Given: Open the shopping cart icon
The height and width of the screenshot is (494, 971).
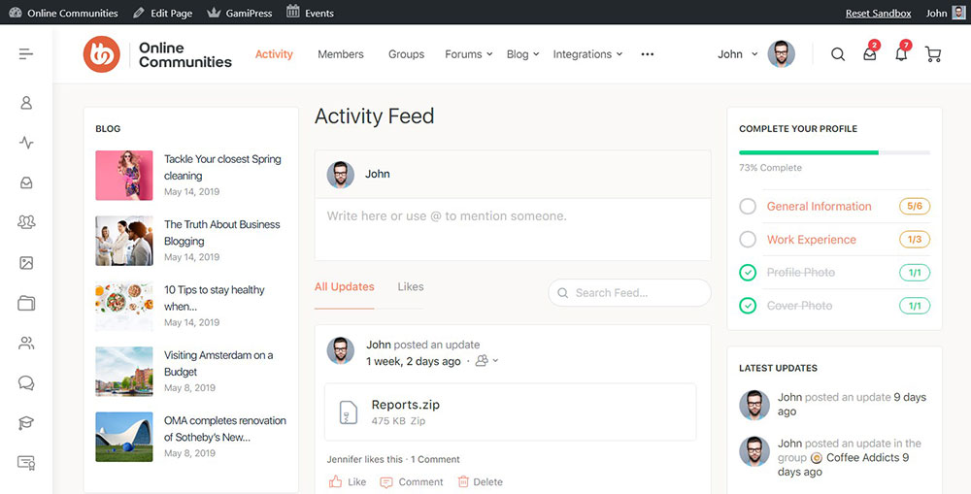Looking at the screenshot, I should (933, 54).
